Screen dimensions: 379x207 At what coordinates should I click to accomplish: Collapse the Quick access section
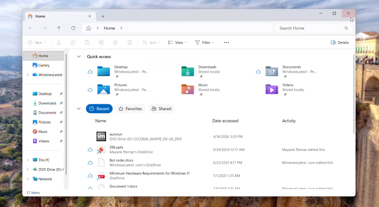pyautogui.click(x=79, y=57)
